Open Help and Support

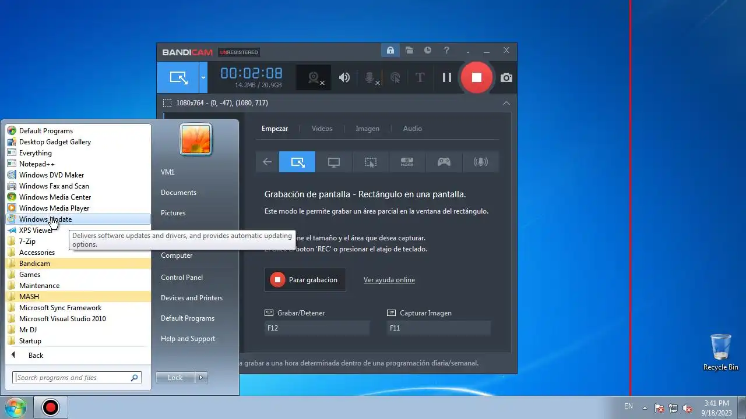click(188, 339)
